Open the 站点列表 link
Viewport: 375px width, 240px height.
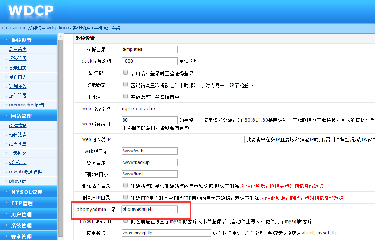pyautogui.click(x=18, y=144)
